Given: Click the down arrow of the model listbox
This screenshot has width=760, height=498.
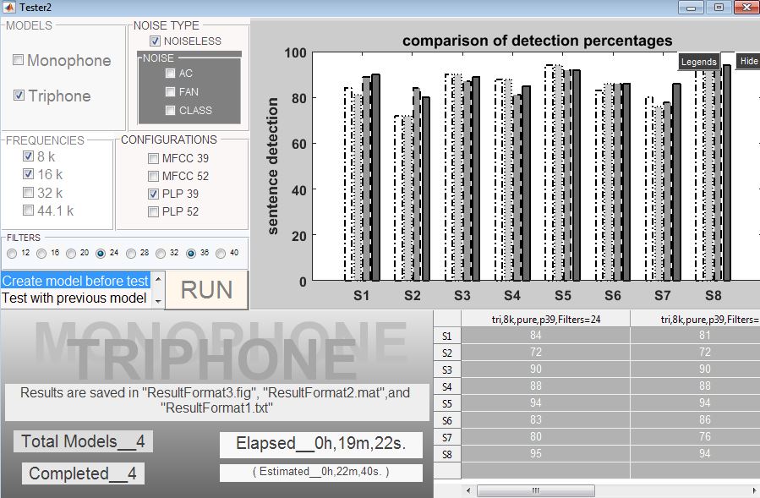Looking at the screenshot, I should pos(156,301).
